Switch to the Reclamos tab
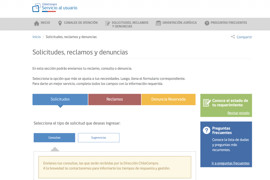Image resolution: width=270 pixels, height=180 pixels. [115, 99]
